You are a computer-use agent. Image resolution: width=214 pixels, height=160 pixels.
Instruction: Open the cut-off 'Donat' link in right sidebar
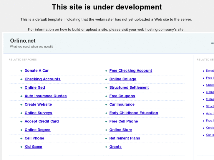pos(210,71)
